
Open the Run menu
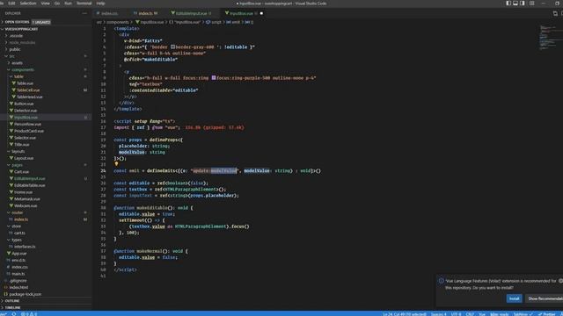(x=69, y=4)
